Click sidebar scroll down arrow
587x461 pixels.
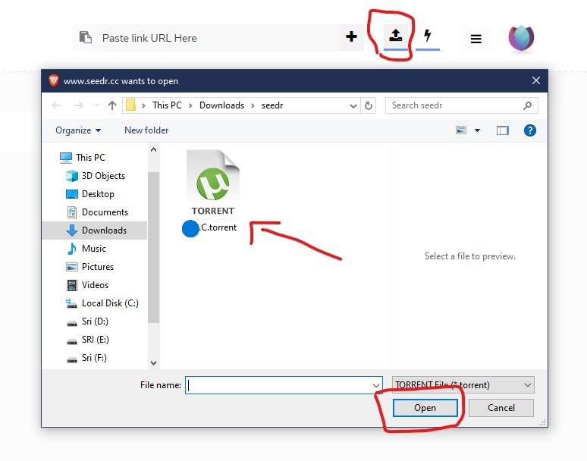pyautogui.click(x=153, y=362)
